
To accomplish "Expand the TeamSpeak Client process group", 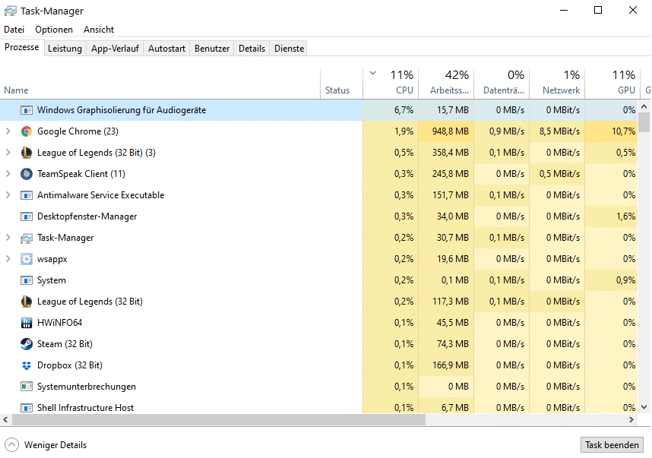I will [x=8, y=174].
